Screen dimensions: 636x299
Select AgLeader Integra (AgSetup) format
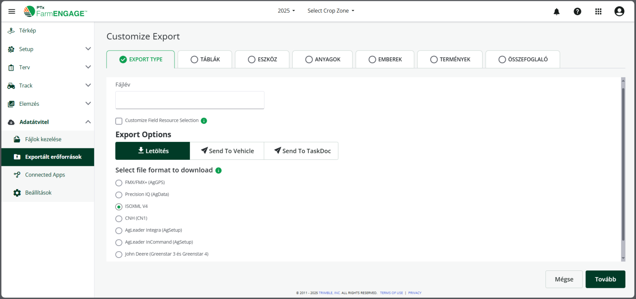(x=119, y=231)
